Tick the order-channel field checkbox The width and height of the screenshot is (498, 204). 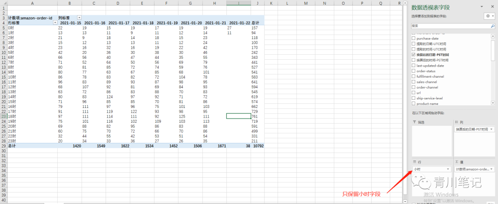tap(413, 87)
